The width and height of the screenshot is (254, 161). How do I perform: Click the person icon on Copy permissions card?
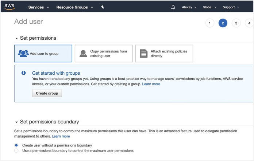click(x=84, y=54)
